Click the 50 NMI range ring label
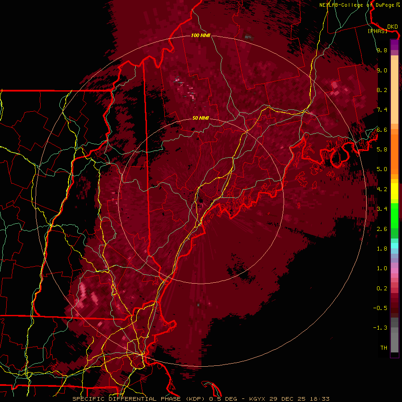Viewport: 402px width, 402px height. [201, 118]
